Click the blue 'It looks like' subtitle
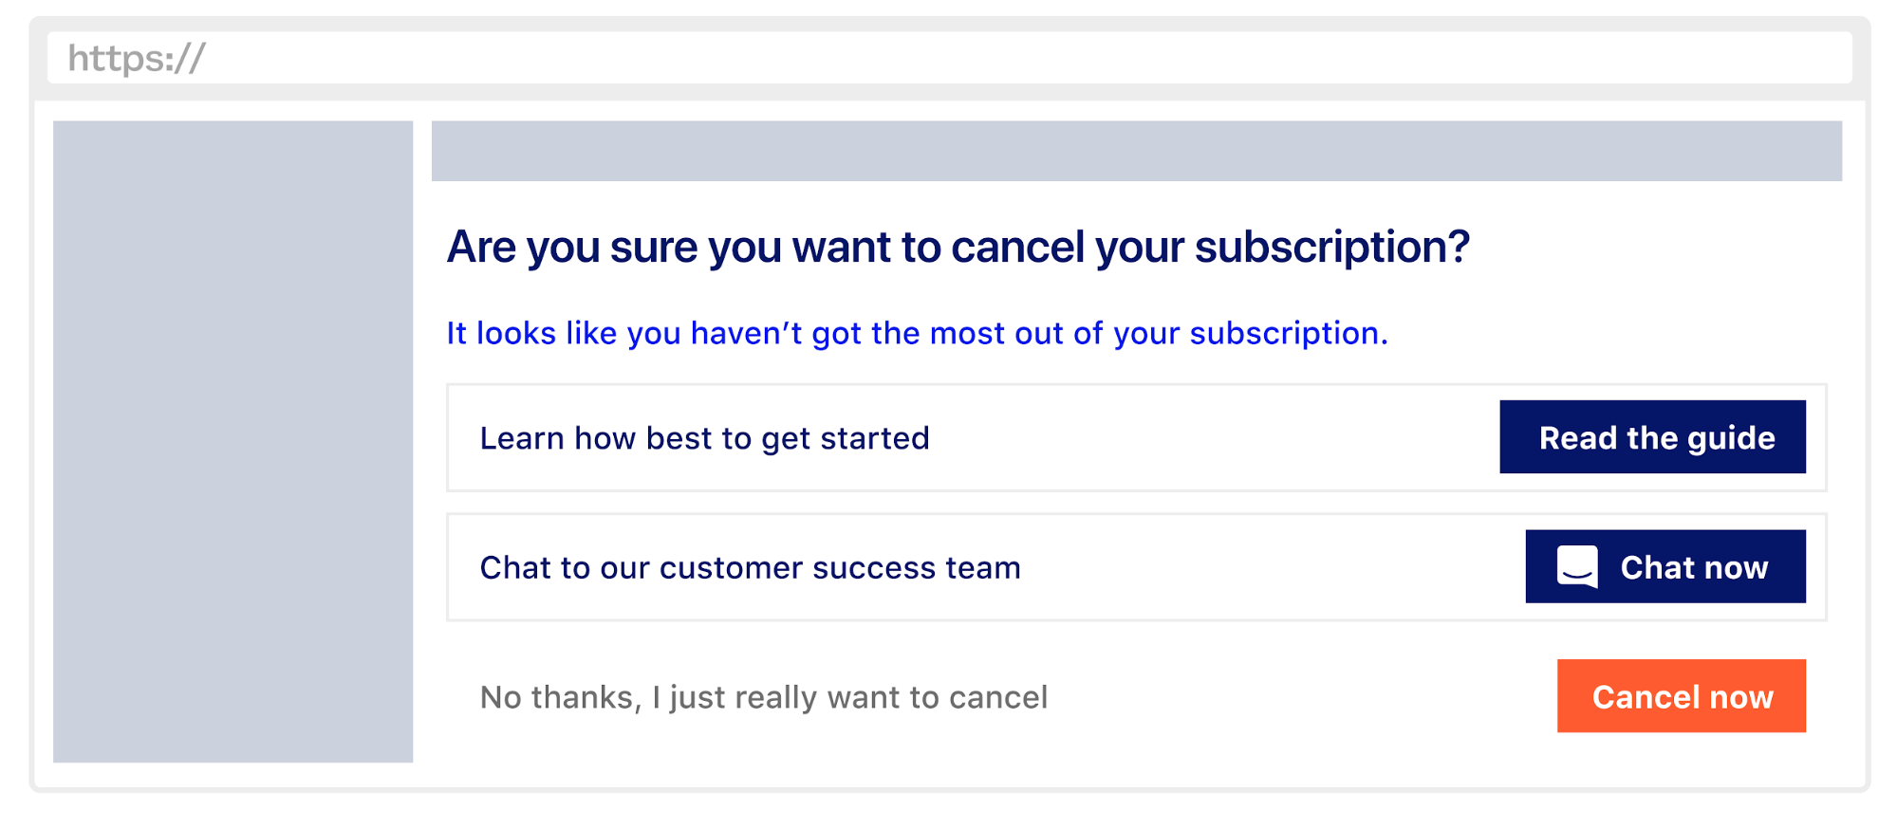 pos(916,333)
